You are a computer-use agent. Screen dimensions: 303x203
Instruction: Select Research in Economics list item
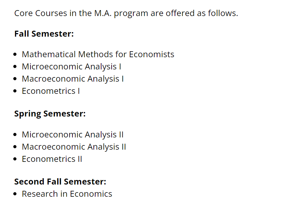click(67, 194)
